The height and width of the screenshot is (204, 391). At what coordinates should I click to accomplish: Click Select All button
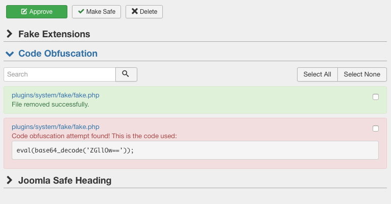(317, 74)
